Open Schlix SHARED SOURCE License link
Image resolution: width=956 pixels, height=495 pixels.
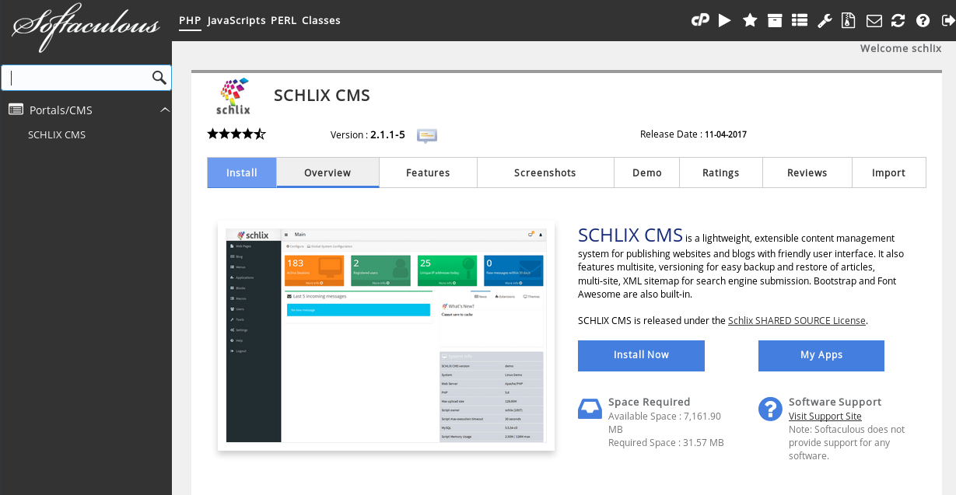point(797,320)
